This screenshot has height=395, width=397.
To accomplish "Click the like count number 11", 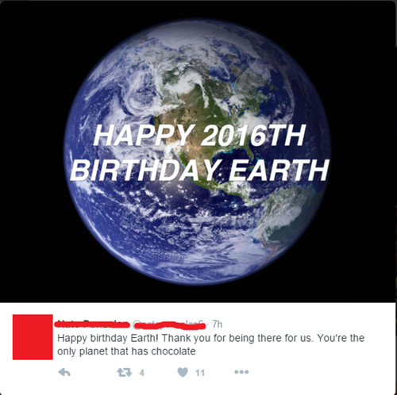I will pyautogui.click(x=200, y=373).
